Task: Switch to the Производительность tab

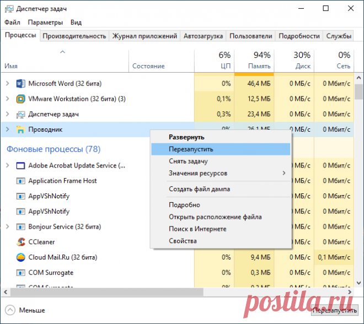Action: tap(74, 36)
